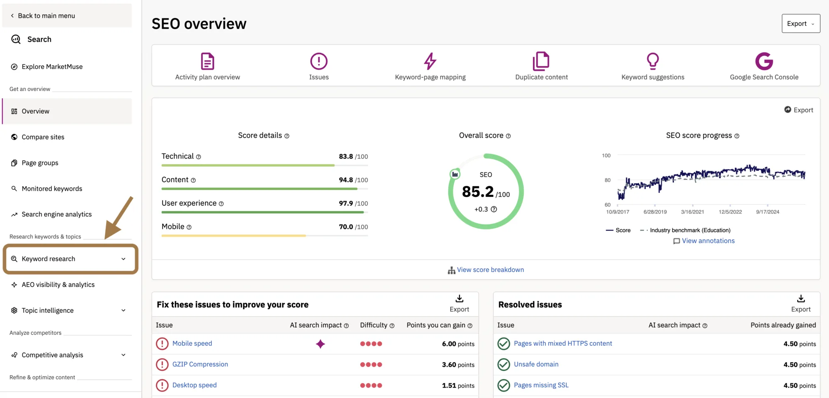Click the SEO score progress chart
The image size is (829, 398).
[x=711, y=181]
